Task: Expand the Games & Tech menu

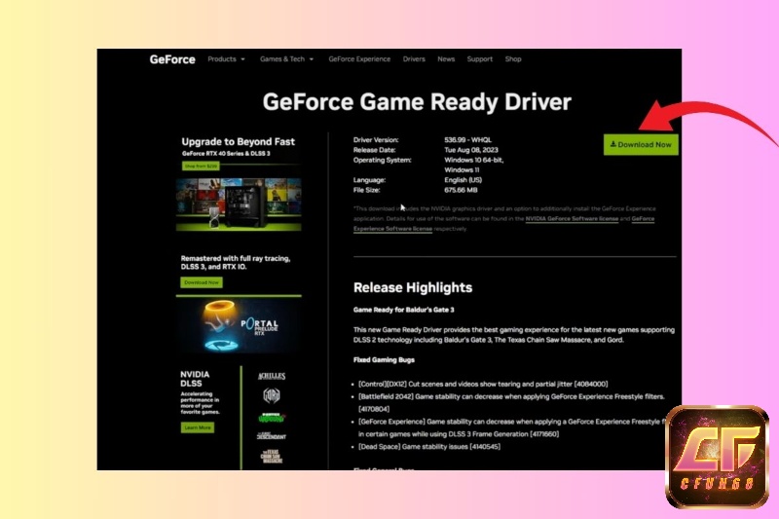Action: [286, 59]
